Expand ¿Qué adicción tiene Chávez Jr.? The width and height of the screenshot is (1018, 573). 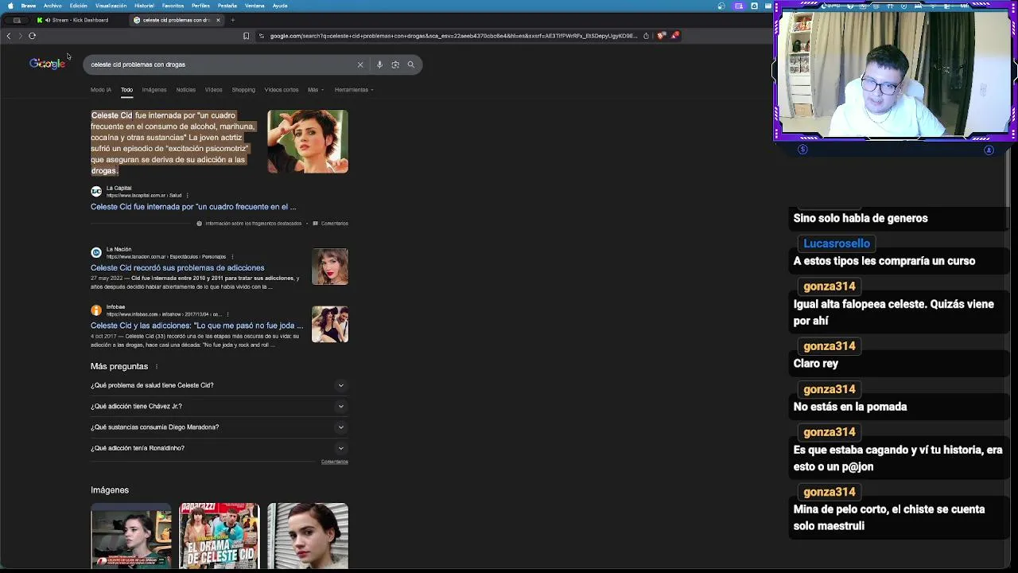[x=219, y=406]
